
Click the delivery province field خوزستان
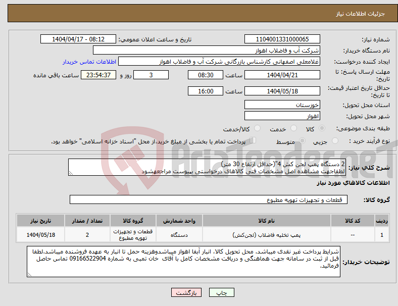282,105
